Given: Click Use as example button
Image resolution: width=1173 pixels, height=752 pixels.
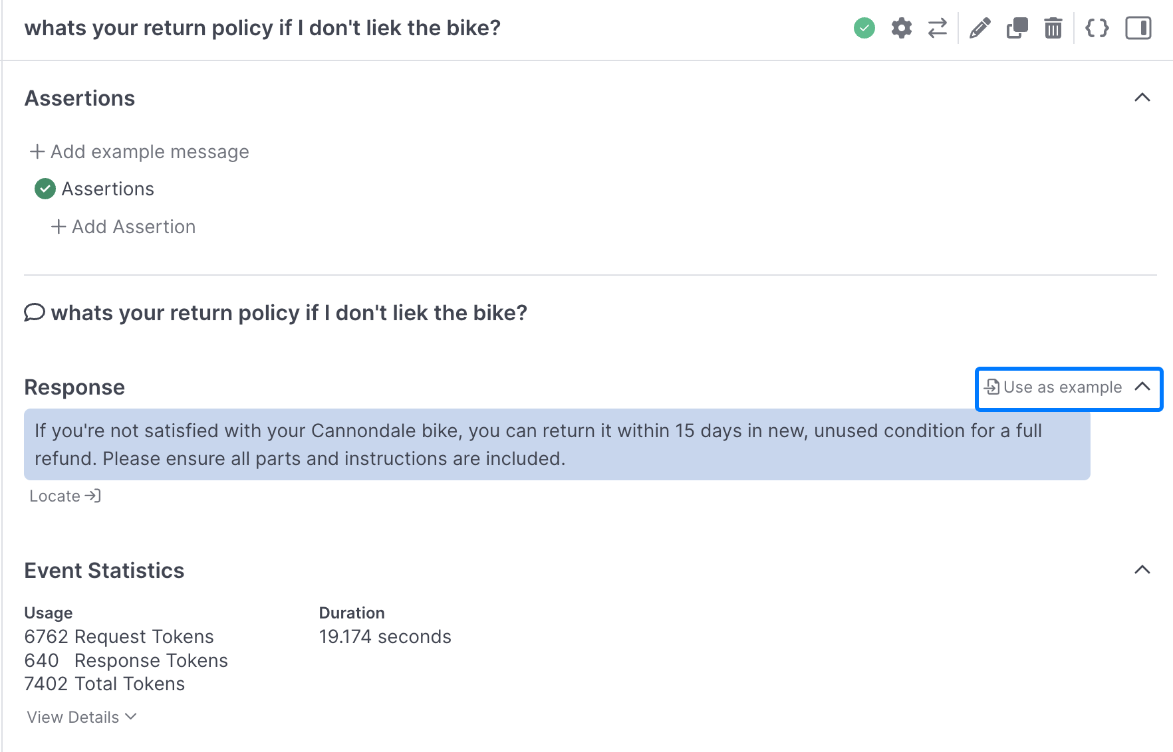Looking at the screenshot, I should click(1053, 387).
